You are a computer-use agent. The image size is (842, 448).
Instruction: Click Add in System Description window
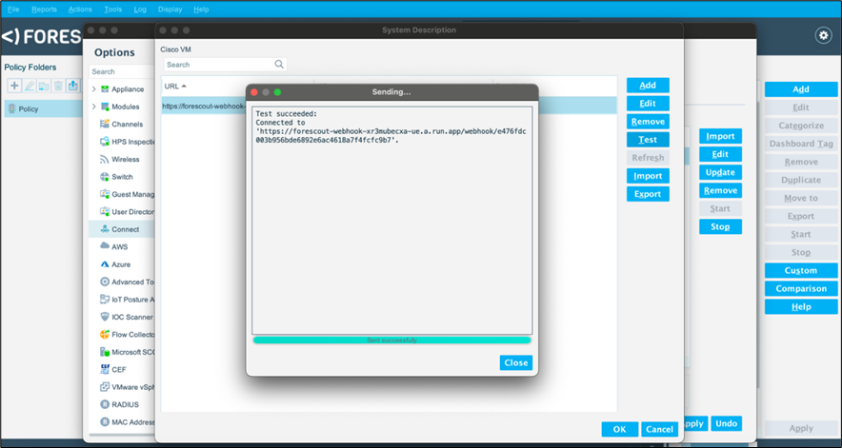point(648,86)
